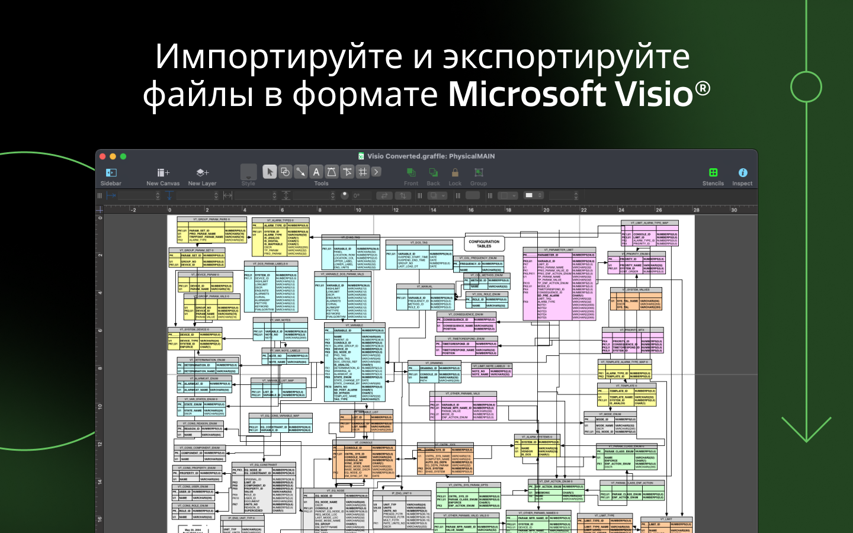The height and width of the screenshot is (533, 853).
Task: Add a New Layer
Action: coord(202,176)
